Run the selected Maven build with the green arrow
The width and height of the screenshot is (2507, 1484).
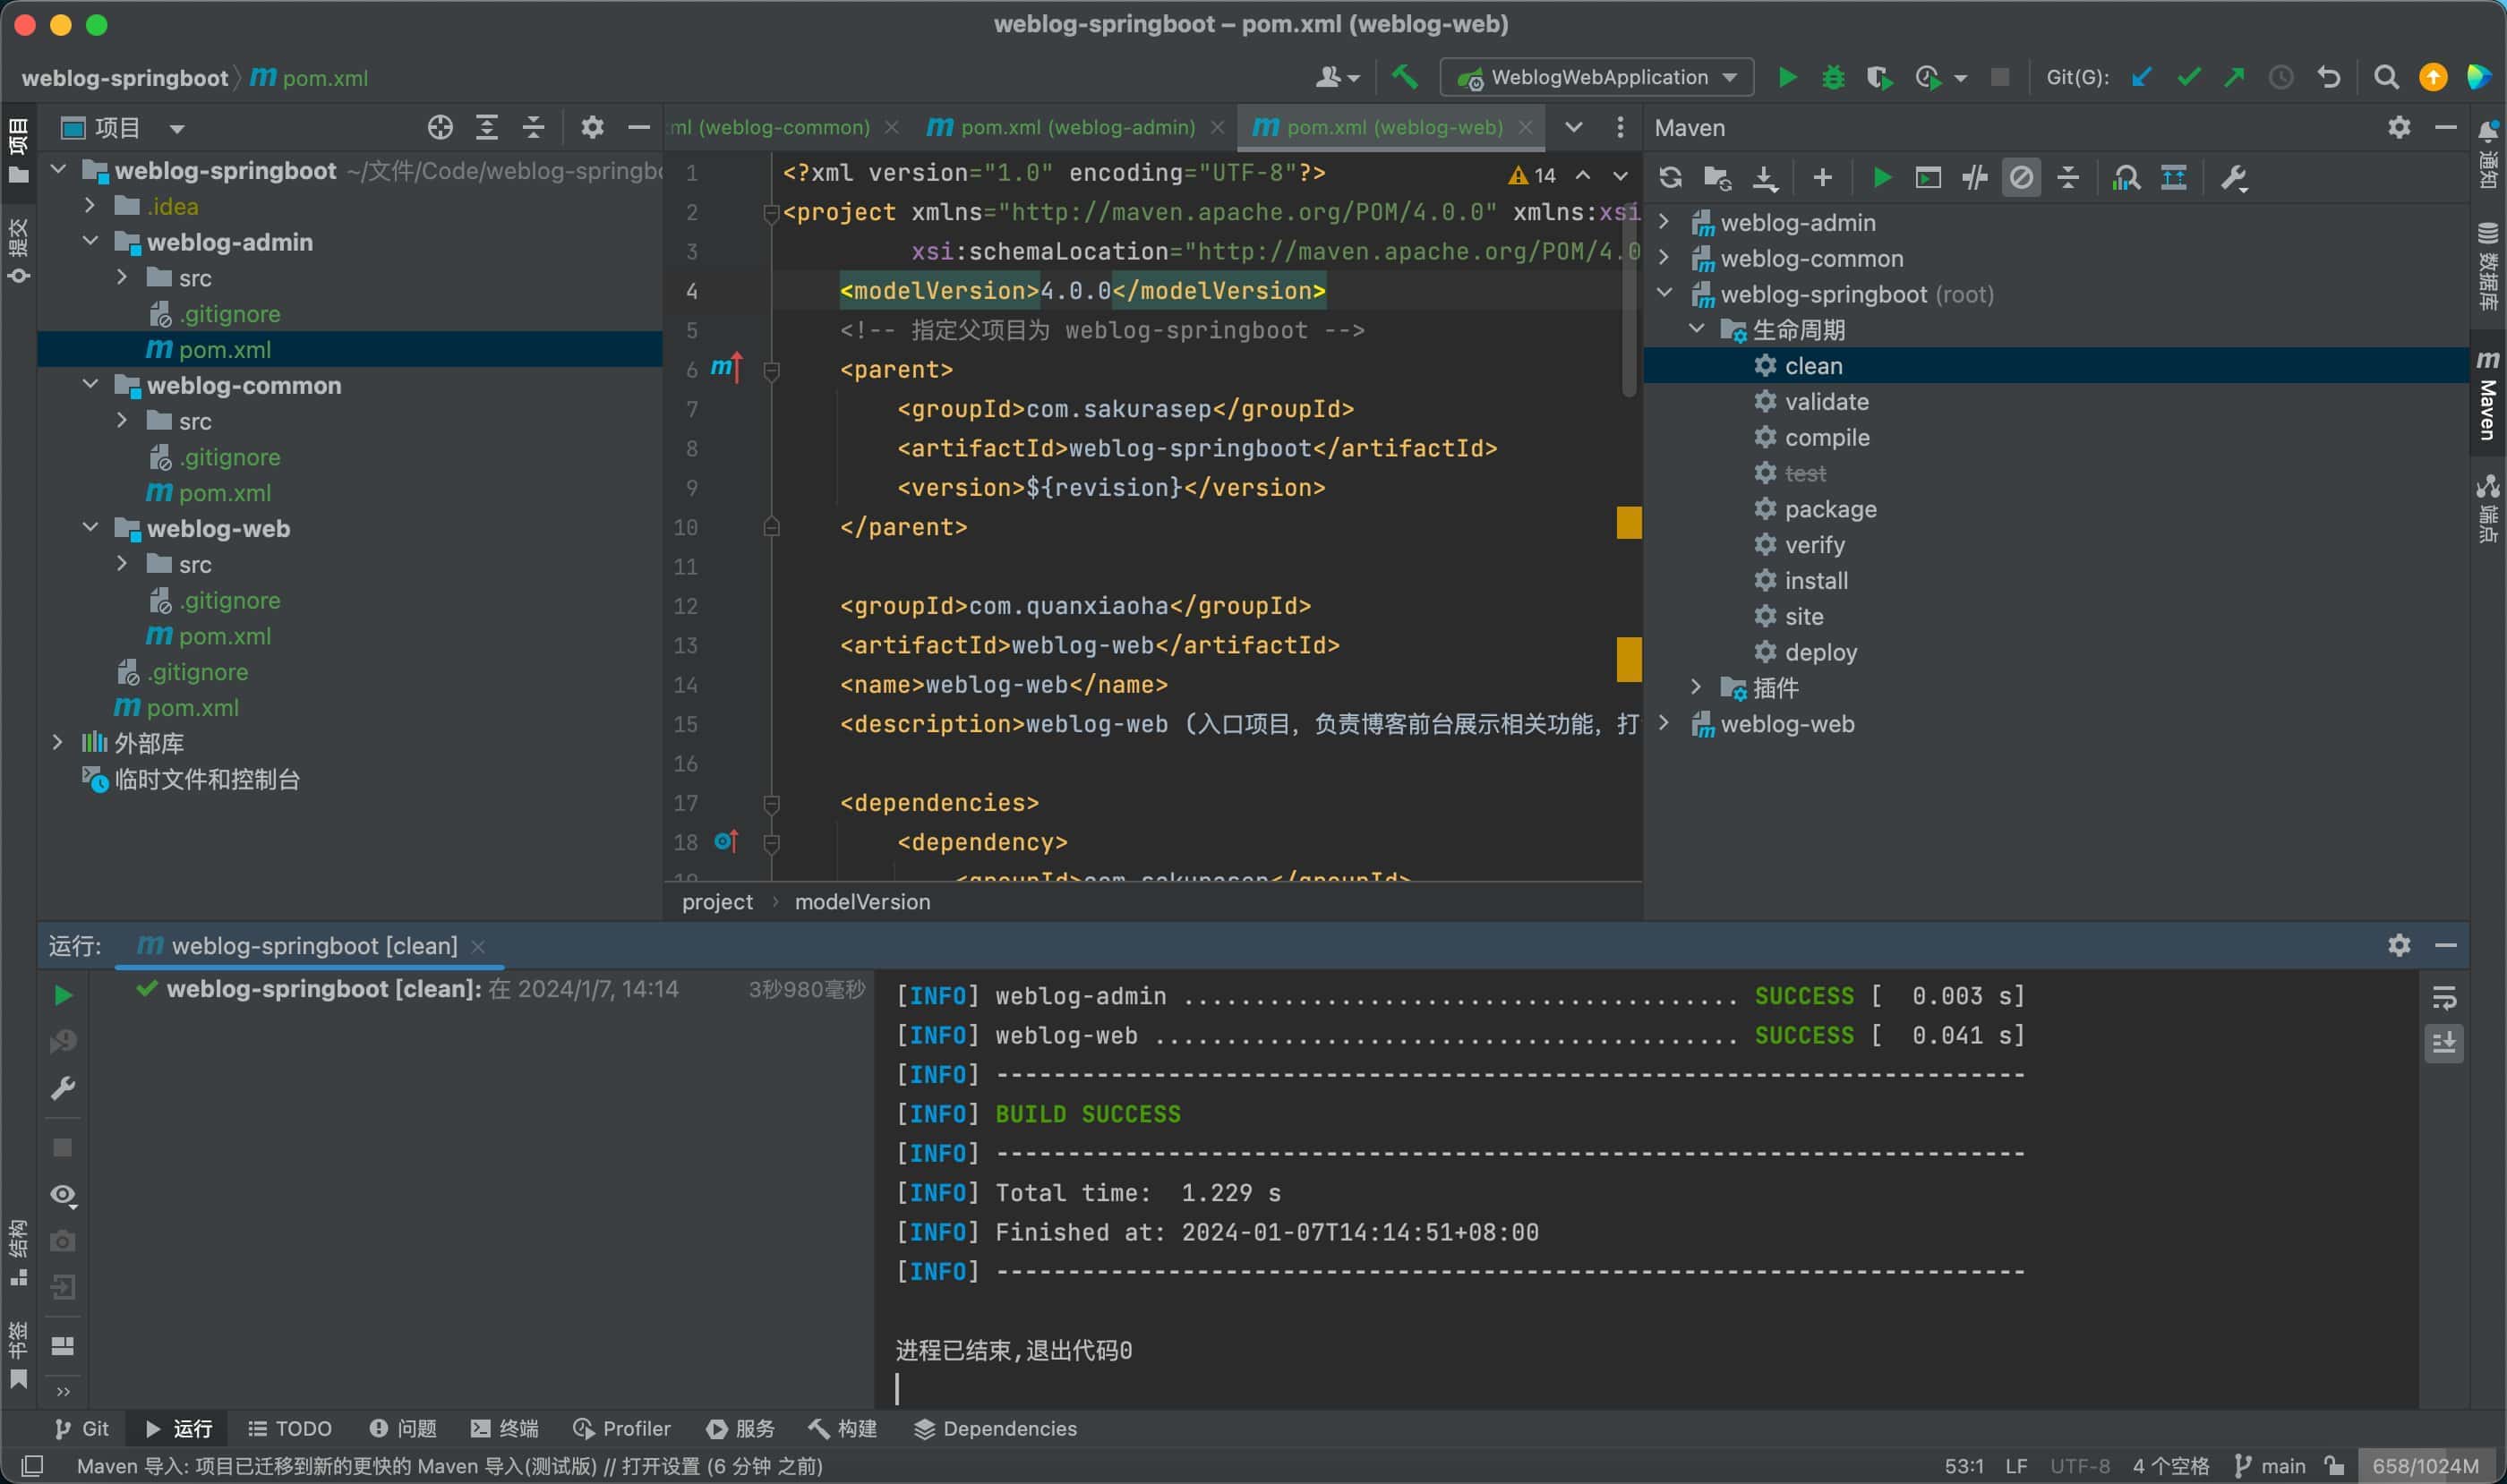(1881, 178)
